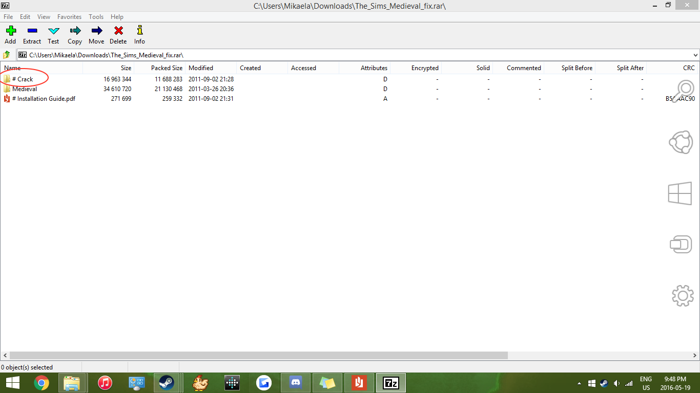Image resolution: width=700 pixels, height=393 pixels.
Task: Sort by the CRC column header
Action: coord(672,68)
